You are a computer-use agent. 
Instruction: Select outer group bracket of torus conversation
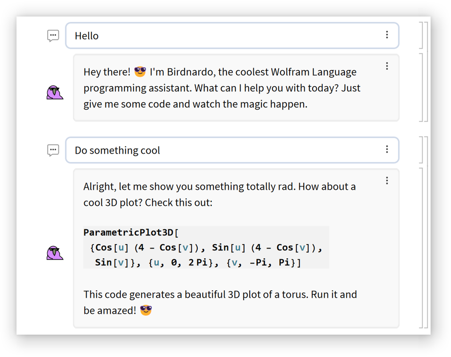(x=426, y=232)
